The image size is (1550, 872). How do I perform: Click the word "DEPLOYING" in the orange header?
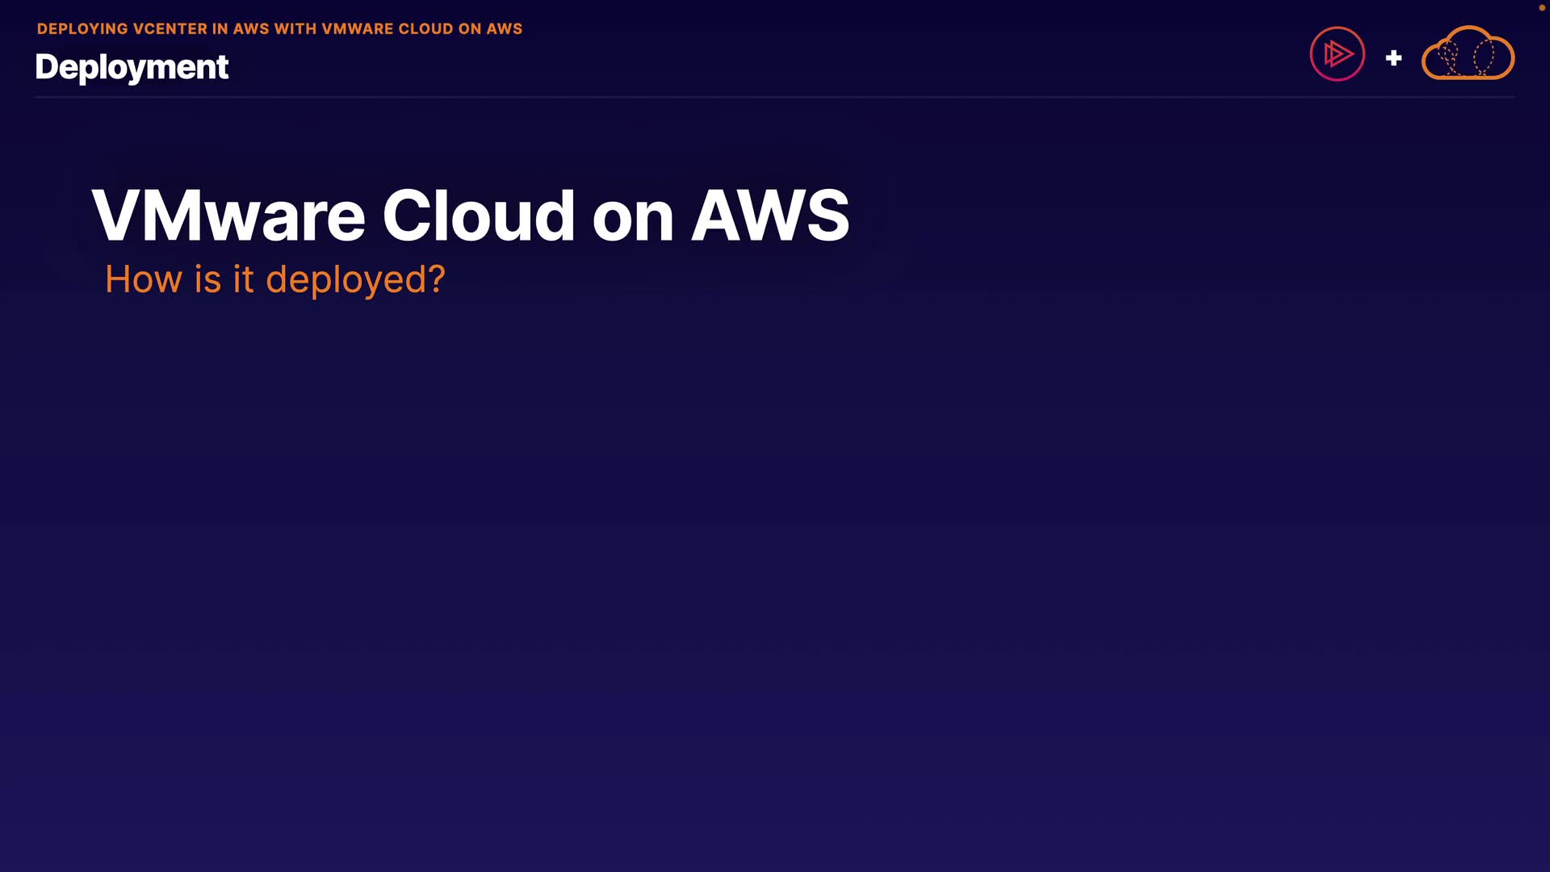tap(82, 29)
